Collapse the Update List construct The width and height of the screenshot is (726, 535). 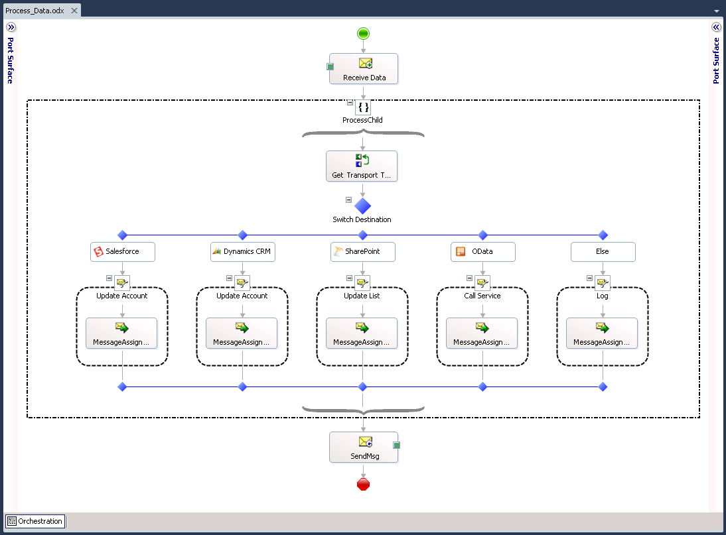tap(350, 278)
